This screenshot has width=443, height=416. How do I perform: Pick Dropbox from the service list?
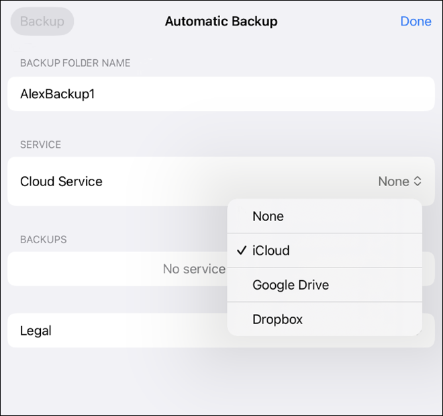point(277,319)
